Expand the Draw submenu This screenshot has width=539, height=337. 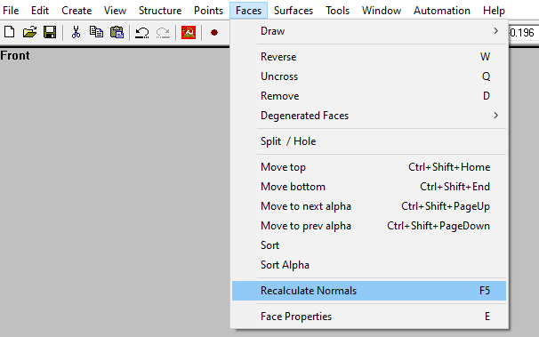pyautogui.click(x=369, y=31)
